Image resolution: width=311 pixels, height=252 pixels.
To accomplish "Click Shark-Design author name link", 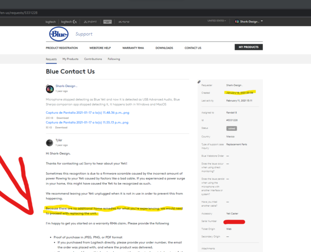I will [66, 86].
